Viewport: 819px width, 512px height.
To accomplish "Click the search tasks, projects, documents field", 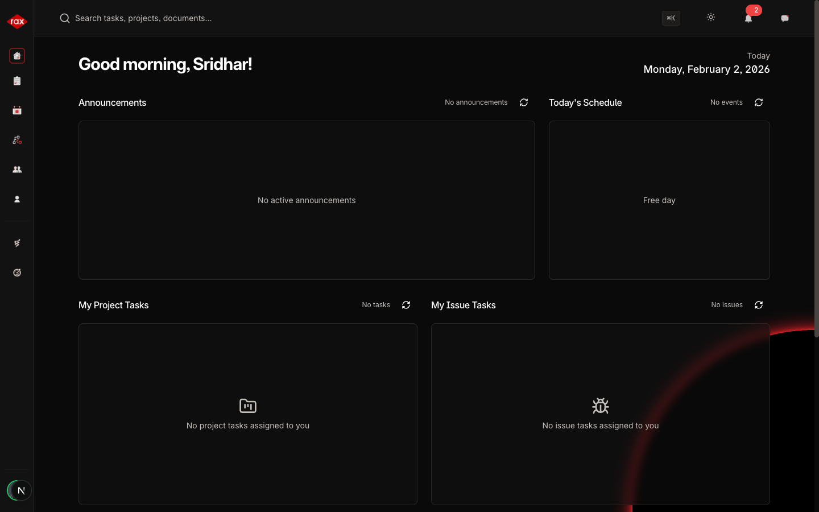I will click(227, 18).
